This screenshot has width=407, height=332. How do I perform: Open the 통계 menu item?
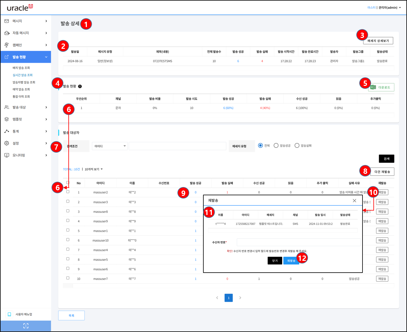(26, 131)
